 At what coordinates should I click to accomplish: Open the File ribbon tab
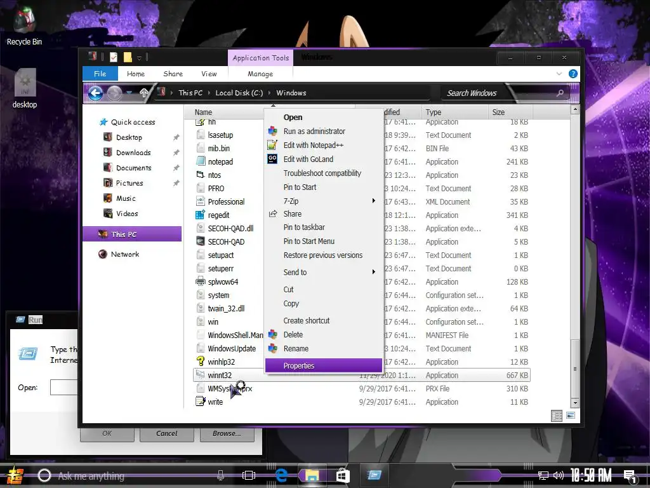(x=100, y=74)
